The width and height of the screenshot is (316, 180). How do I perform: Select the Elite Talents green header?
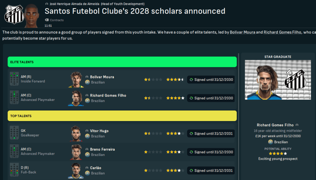coord(122,62)
